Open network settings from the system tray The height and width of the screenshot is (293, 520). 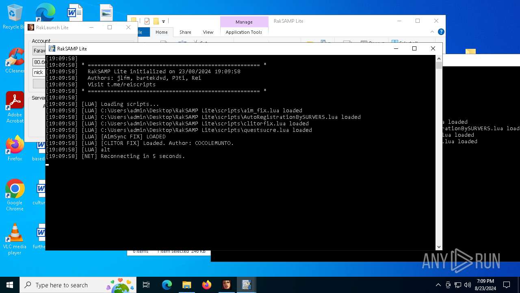point(457,285)
